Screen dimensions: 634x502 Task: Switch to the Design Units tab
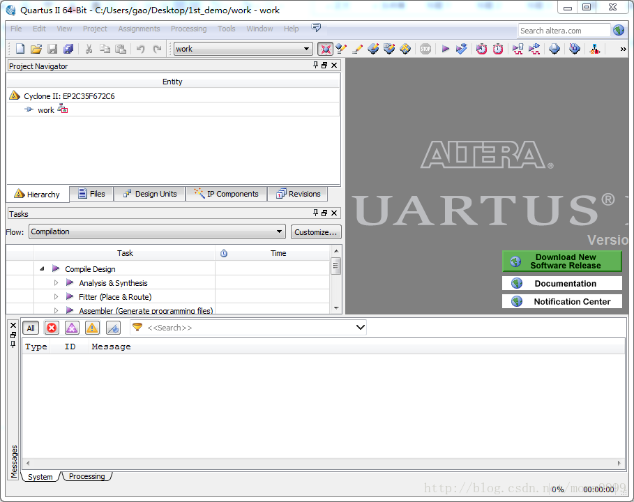pos(150,194)
